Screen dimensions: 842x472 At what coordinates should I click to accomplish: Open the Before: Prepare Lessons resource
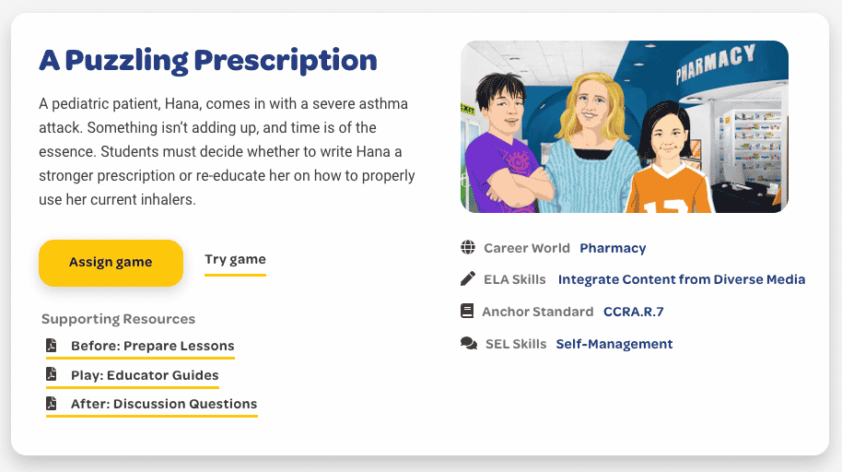(153, 346)
